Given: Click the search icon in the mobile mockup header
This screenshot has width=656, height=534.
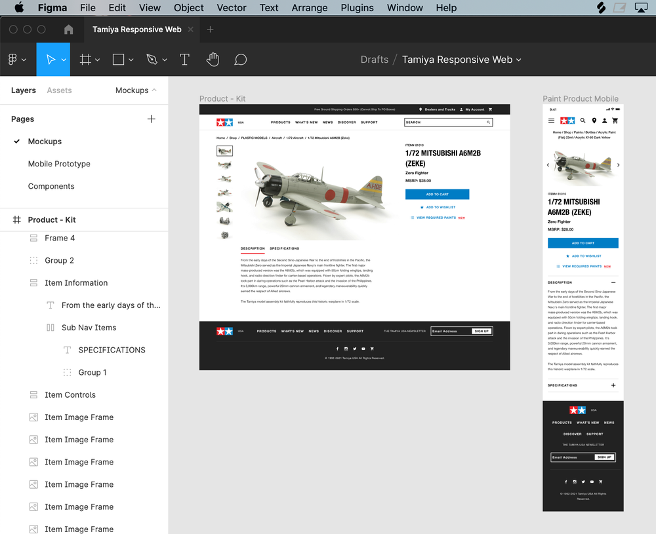Looking at the screenshot, I should [x=583, y=121].
